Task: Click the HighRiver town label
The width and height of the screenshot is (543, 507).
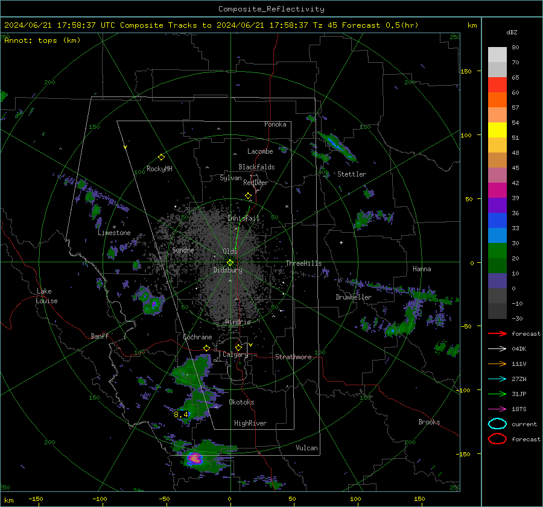Action: coord(250,423)
